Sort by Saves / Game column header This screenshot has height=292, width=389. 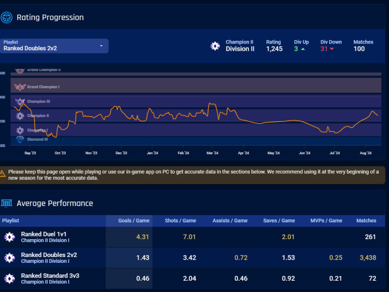pyautogui.click(x=279, y=220)
